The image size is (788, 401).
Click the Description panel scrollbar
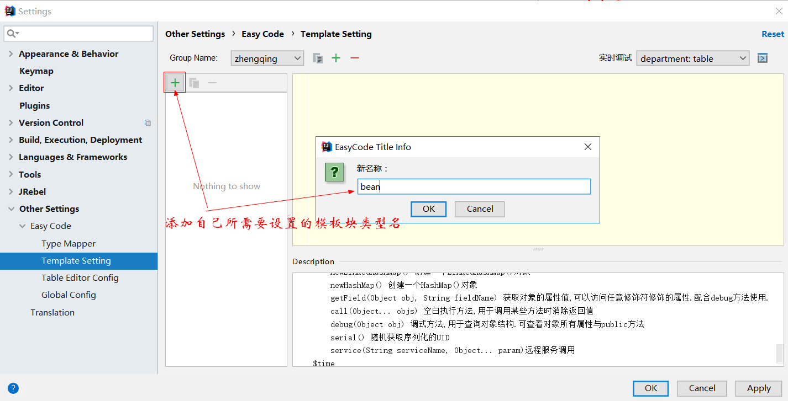click(x=780, y=353)
